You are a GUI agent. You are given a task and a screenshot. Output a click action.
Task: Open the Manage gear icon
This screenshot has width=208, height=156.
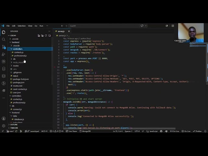[4, 126]
